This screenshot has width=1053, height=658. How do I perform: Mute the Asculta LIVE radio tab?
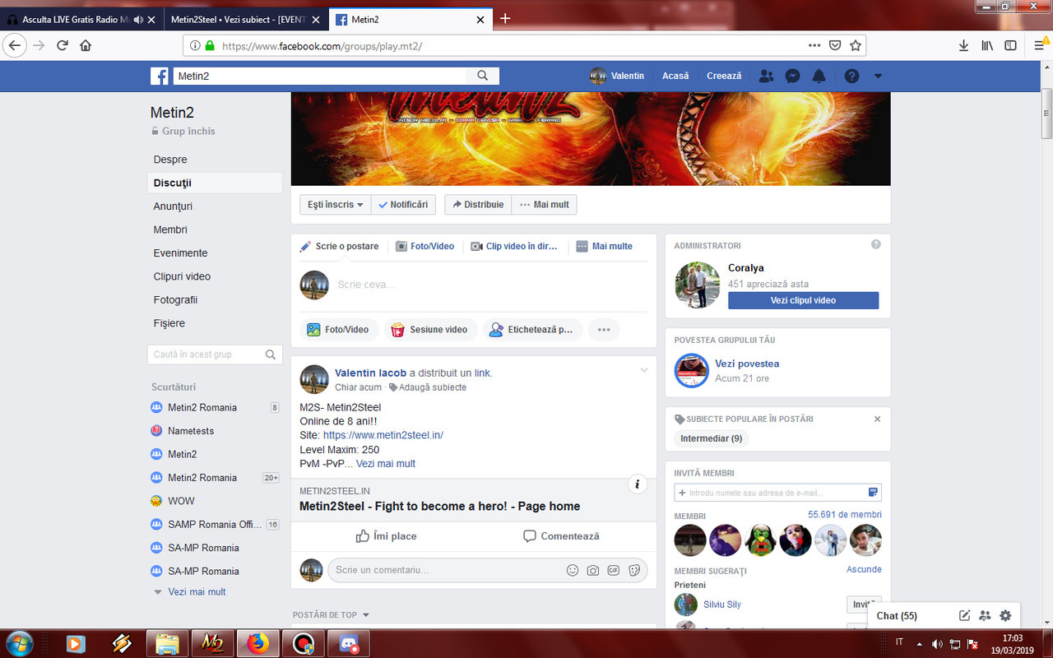(x=137, y=19)
